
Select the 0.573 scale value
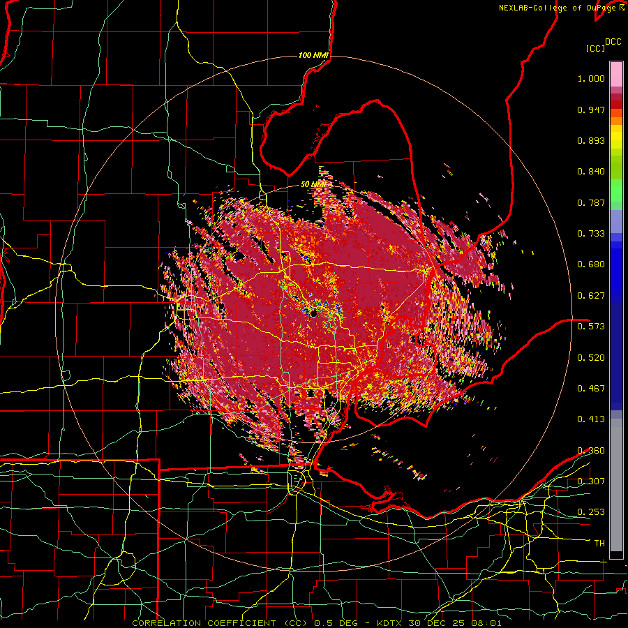pos(591,327)
